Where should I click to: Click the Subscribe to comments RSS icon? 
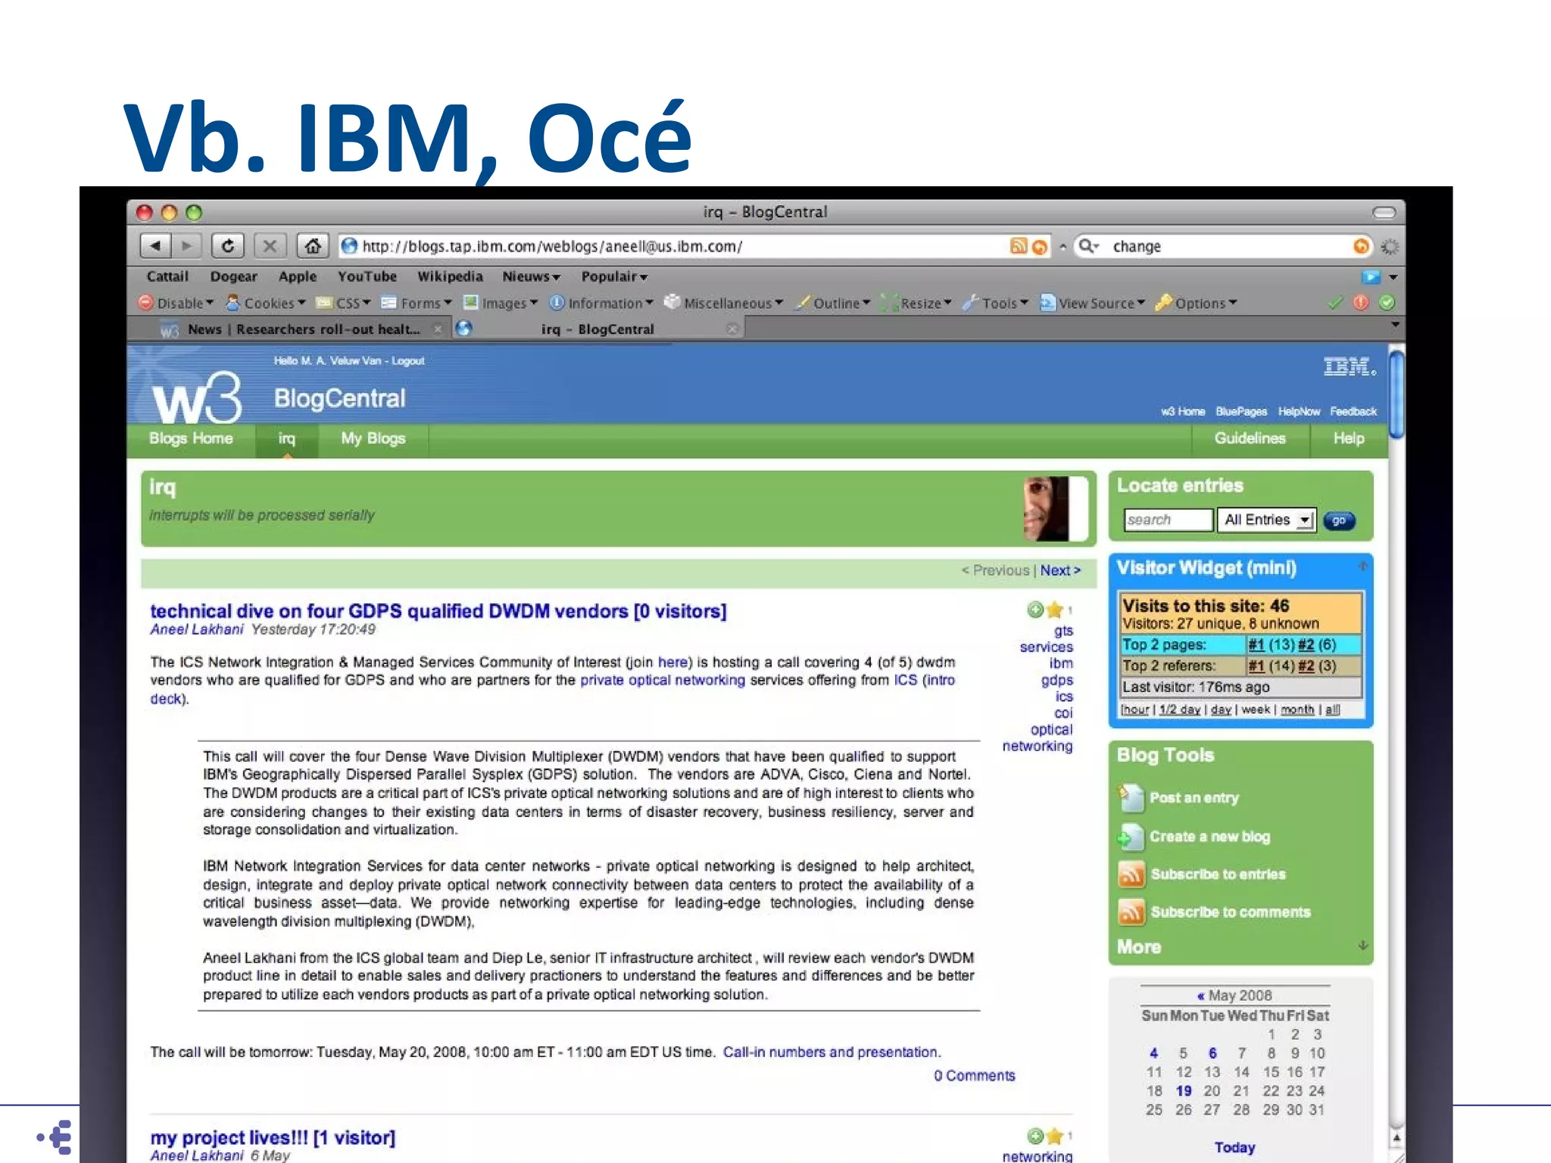point(1131,912)
